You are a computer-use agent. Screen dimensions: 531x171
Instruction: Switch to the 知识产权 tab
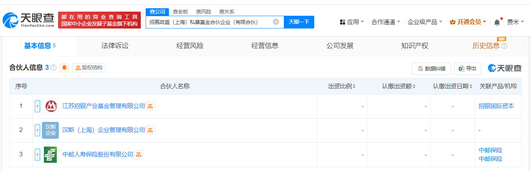[415, 46]
